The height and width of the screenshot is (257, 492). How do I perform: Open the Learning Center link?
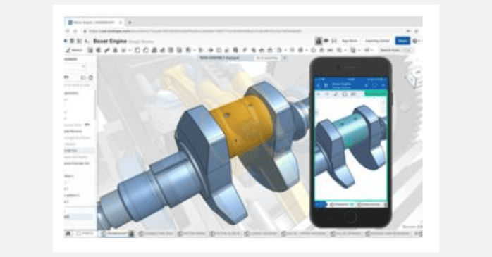(x=377, y=41)
